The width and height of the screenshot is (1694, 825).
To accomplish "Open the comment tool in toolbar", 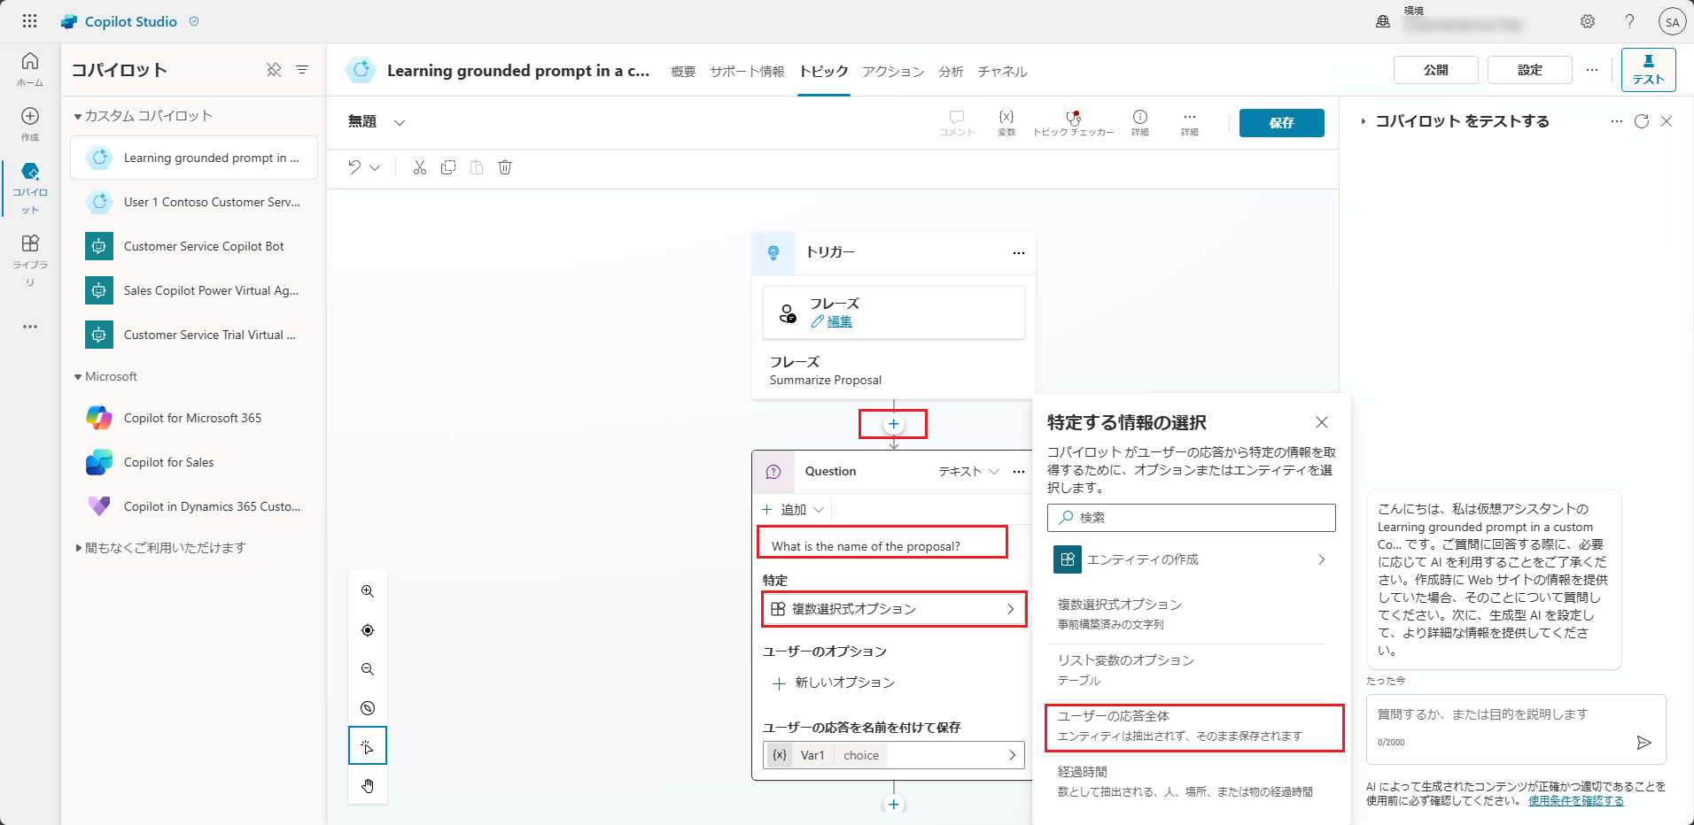I will (x=957, y=123).
